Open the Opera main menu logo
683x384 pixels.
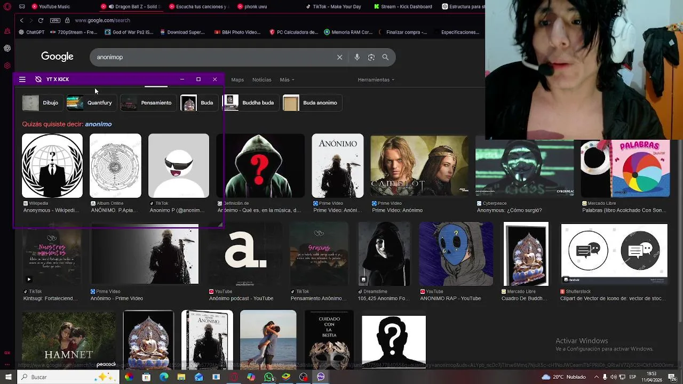(7, 7)
